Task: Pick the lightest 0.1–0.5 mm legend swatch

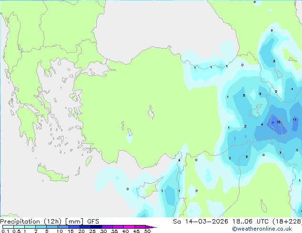Action: pos(8,227)
